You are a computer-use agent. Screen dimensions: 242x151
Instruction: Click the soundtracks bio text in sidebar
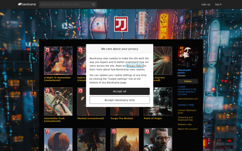[187, 91]
